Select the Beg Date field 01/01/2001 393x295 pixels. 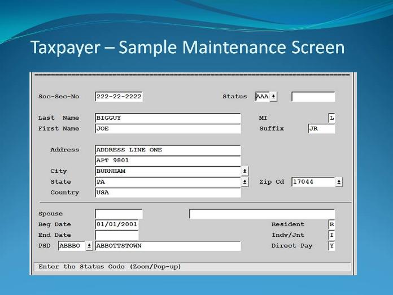[x=116, y=224]
